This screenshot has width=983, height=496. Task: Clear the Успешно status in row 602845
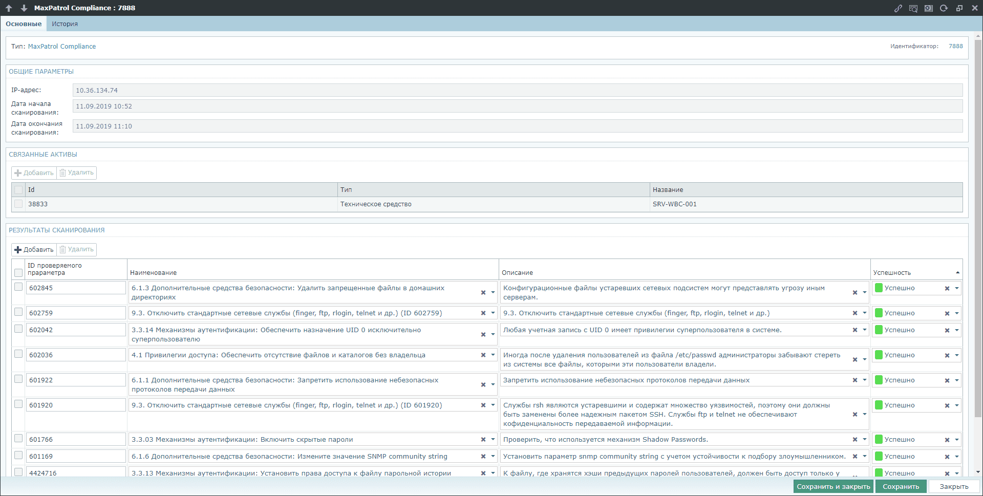[x=947, y=288]
